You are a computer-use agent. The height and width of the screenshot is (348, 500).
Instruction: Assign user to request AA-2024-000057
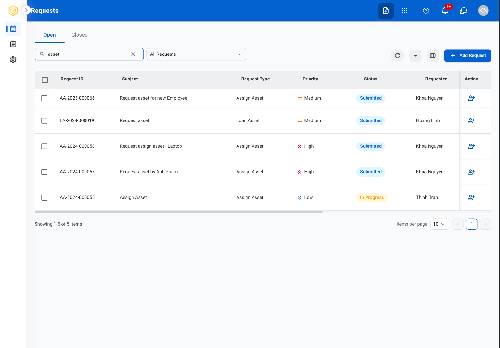click(471, 172)
